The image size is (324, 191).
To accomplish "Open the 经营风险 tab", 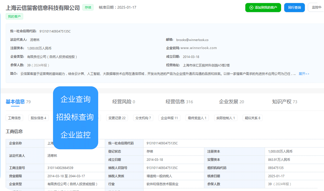I will point(122,102).
